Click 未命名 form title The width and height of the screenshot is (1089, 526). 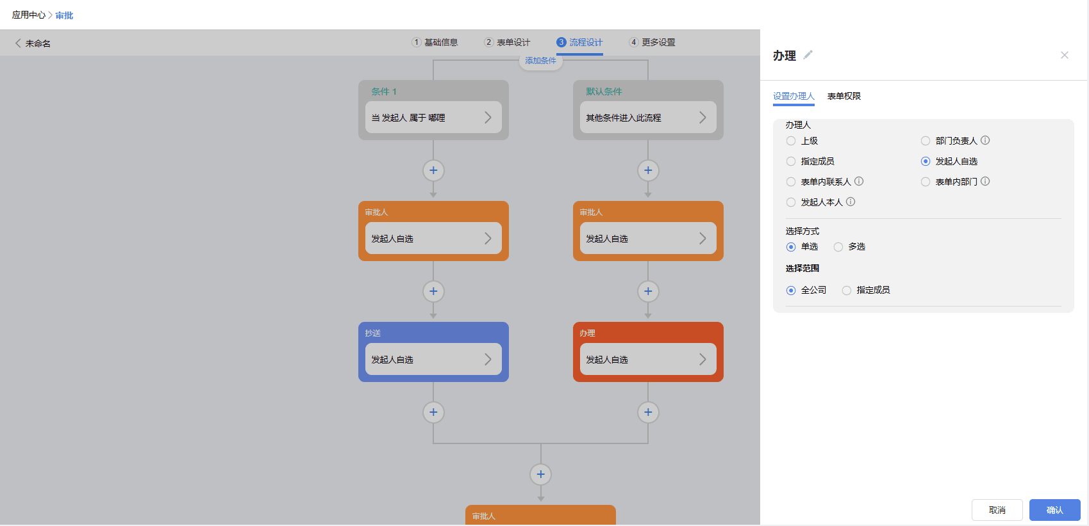(38, 44)
